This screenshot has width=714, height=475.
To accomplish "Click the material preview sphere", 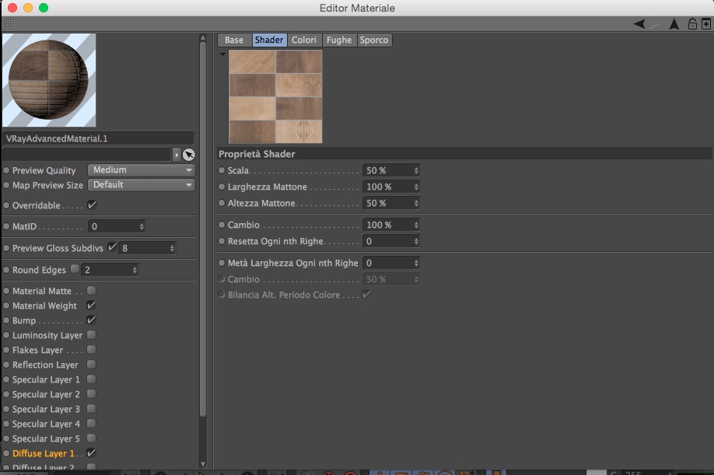I will point(49,79).
